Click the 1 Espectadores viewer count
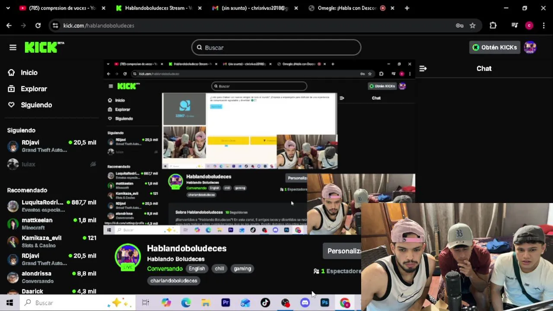553x311 pixels. [x=337, y=271]
